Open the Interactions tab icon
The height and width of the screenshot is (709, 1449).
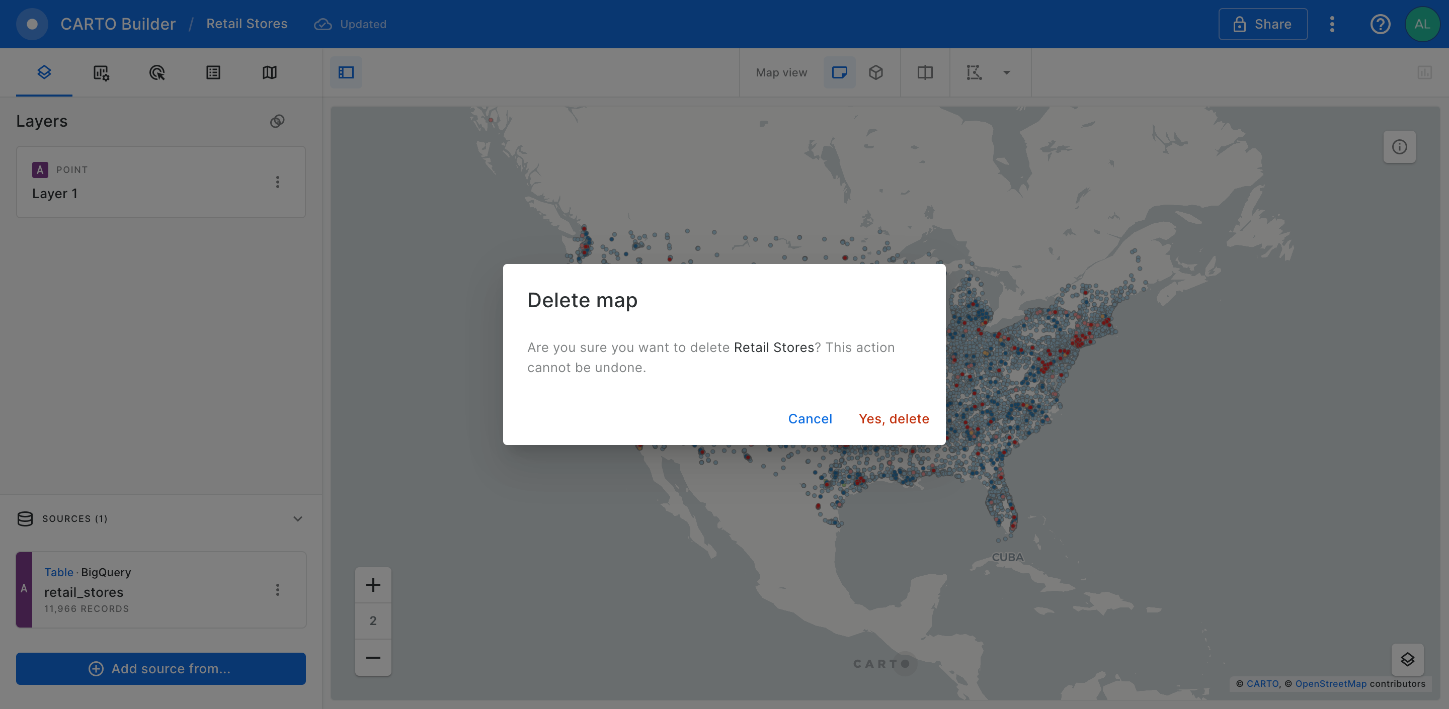(x=157, y=72)
